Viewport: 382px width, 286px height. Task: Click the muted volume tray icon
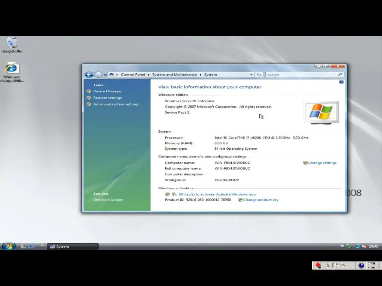(364, 247)
